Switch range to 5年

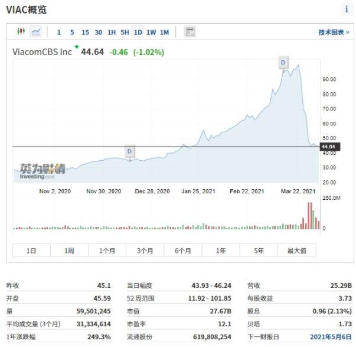tap(259, 251)
